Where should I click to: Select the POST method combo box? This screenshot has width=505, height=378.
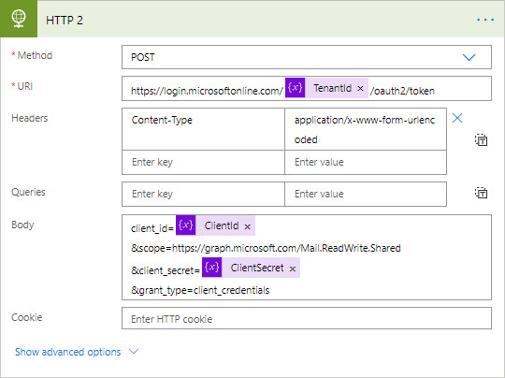tap(307, 57)
